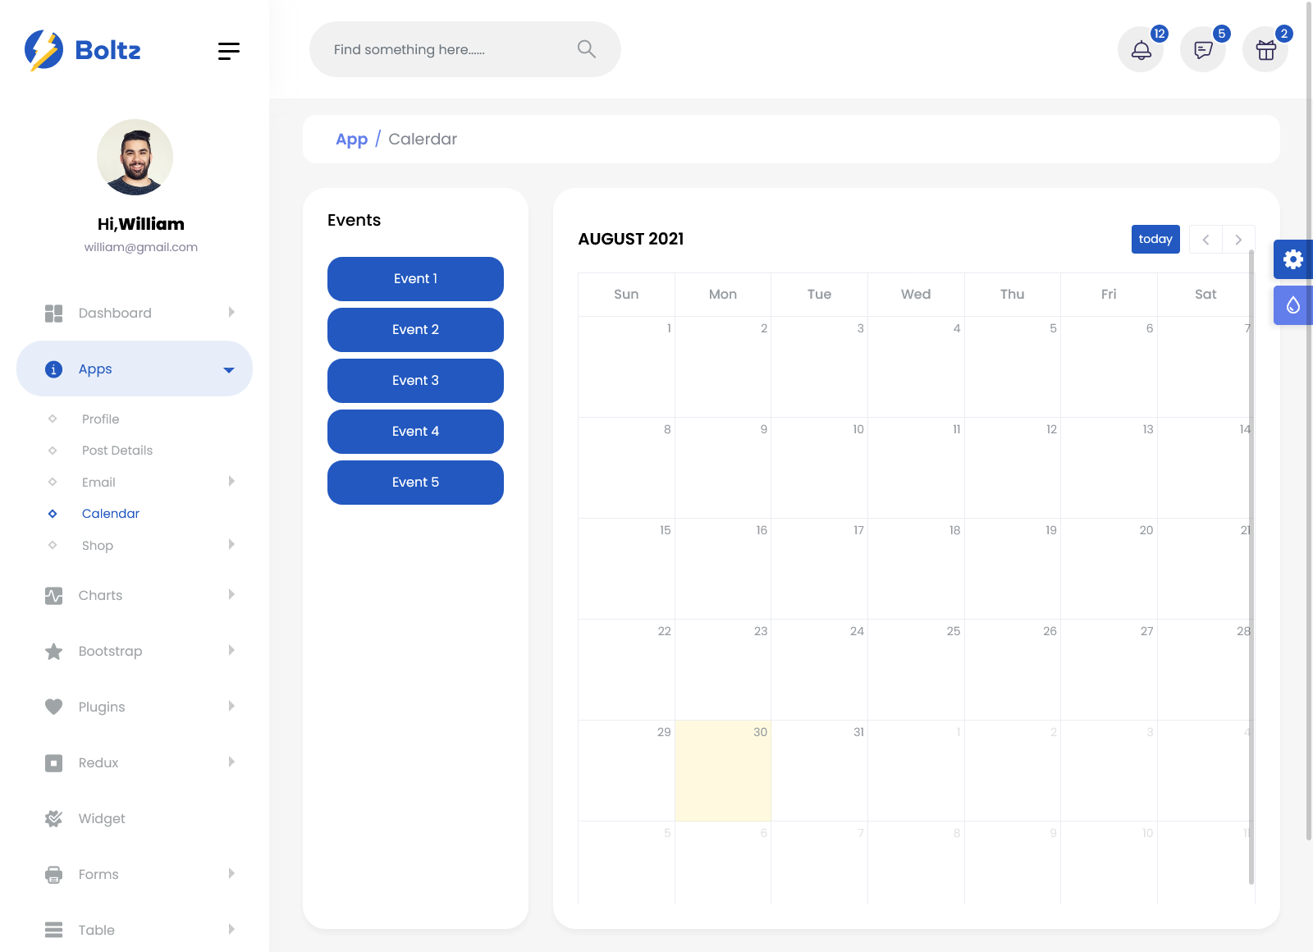Select the Calendar submenu item
This screenshot has height=952, width=1313.
pos(111,514)
